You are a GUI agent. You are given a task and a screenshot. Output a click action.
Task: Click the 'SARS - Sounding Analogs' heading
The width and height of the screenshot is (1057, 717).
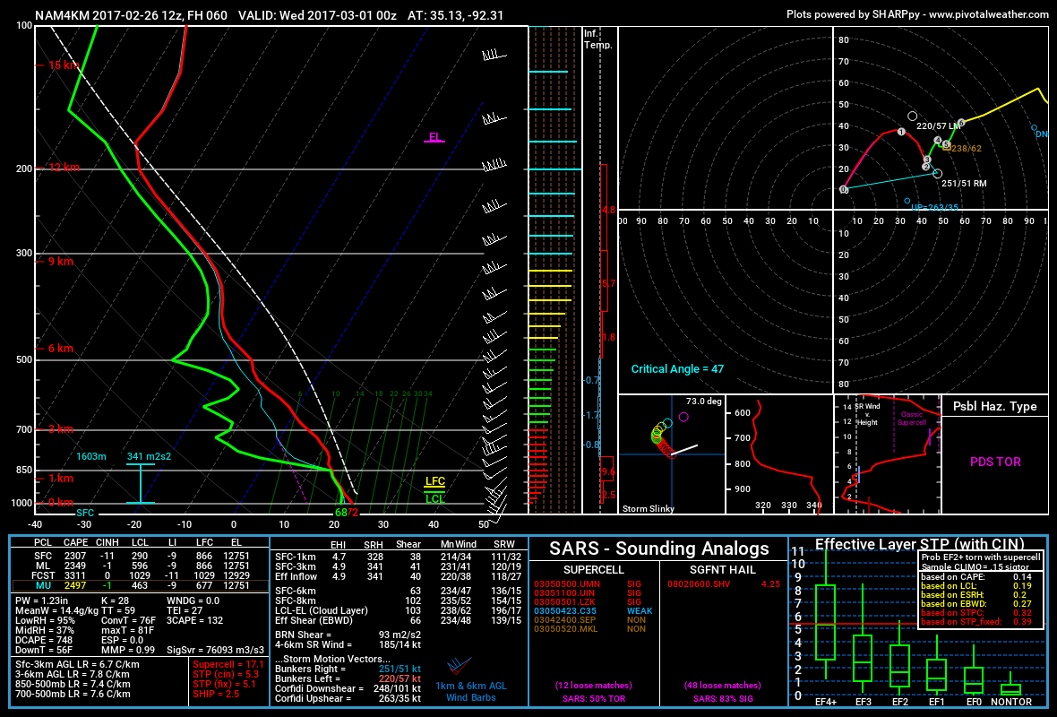[658, 549]
